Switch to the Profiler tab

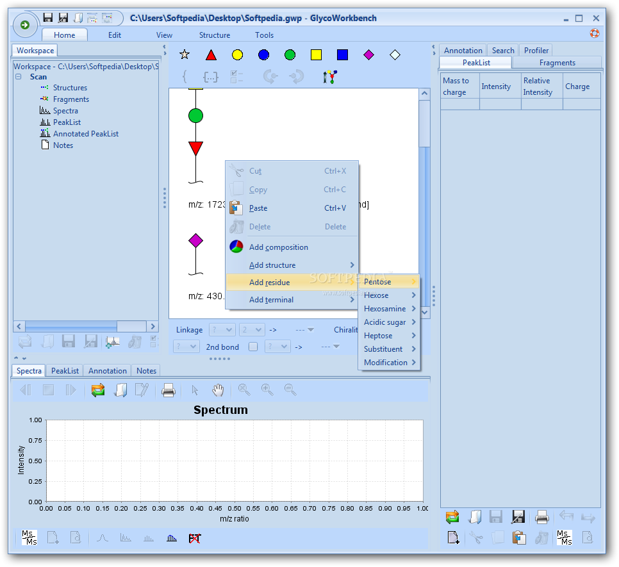536,50
